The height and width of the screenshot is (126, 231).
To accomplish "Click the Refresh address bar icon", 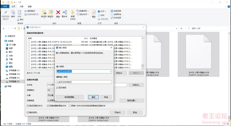I will [182, 28].
